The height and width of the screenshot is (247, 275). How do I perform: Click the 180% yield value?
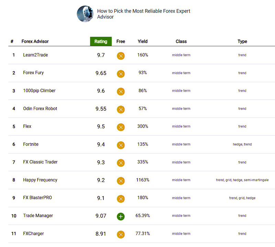point(143,198)
